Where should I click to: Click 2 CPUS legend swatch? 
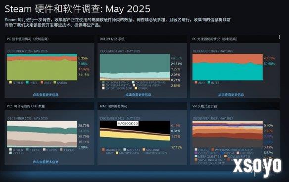pyautogui.click(x=10, y=153)
